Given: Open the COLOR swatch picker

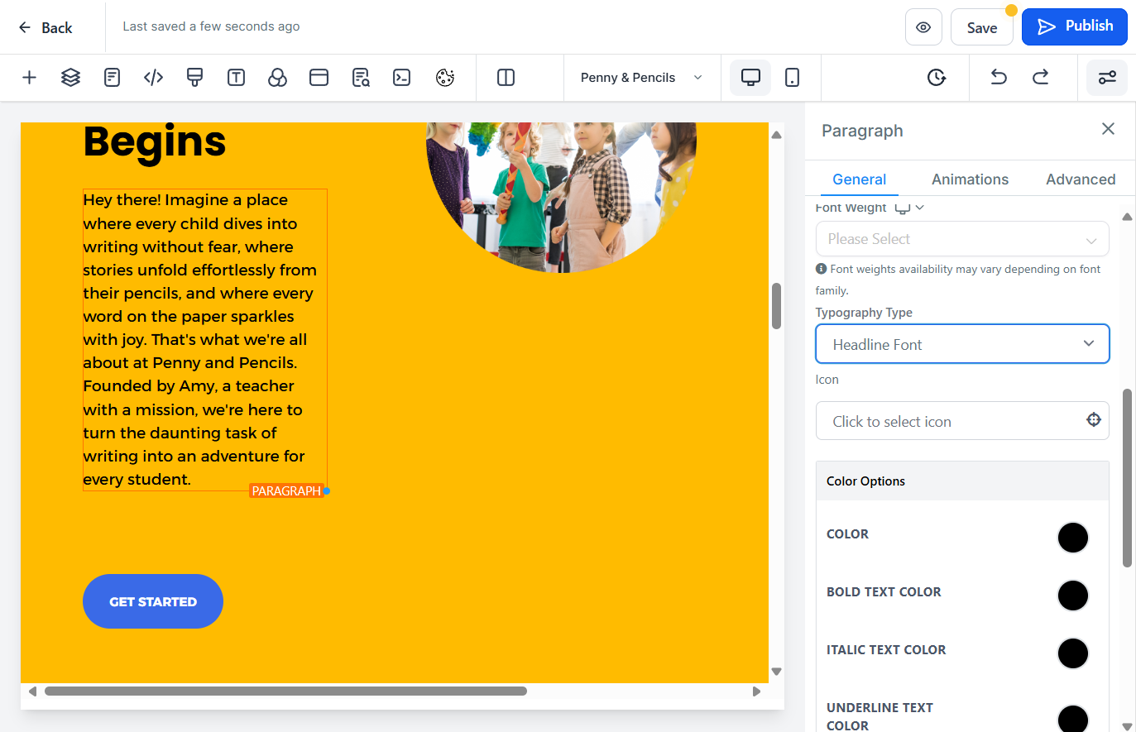Looking at the screenshot, I should [x=1073, y=538].
